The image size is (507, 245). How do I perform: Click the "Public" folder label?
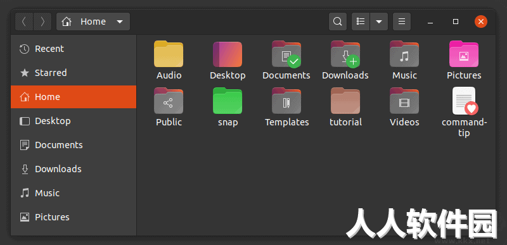tap(169, 122)
